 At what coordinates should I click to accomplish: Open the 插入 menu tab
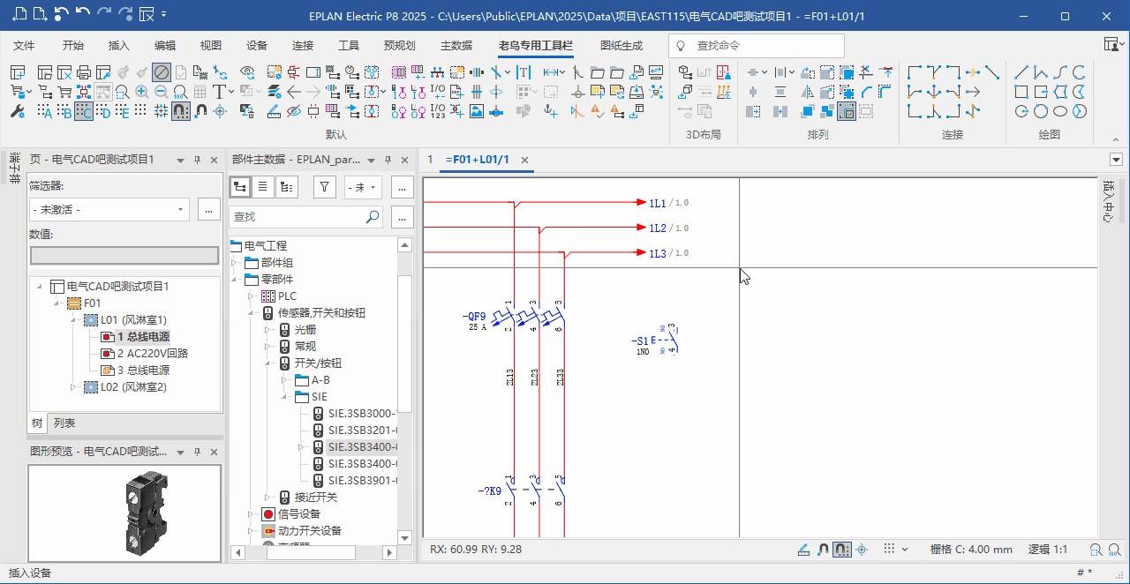click(x=118, y=46)
